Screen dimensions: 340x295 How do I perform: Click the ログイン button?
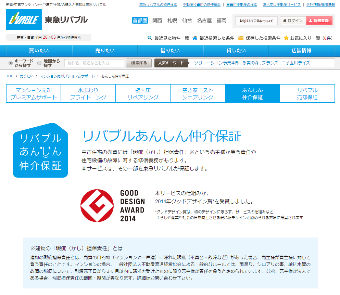293,21
